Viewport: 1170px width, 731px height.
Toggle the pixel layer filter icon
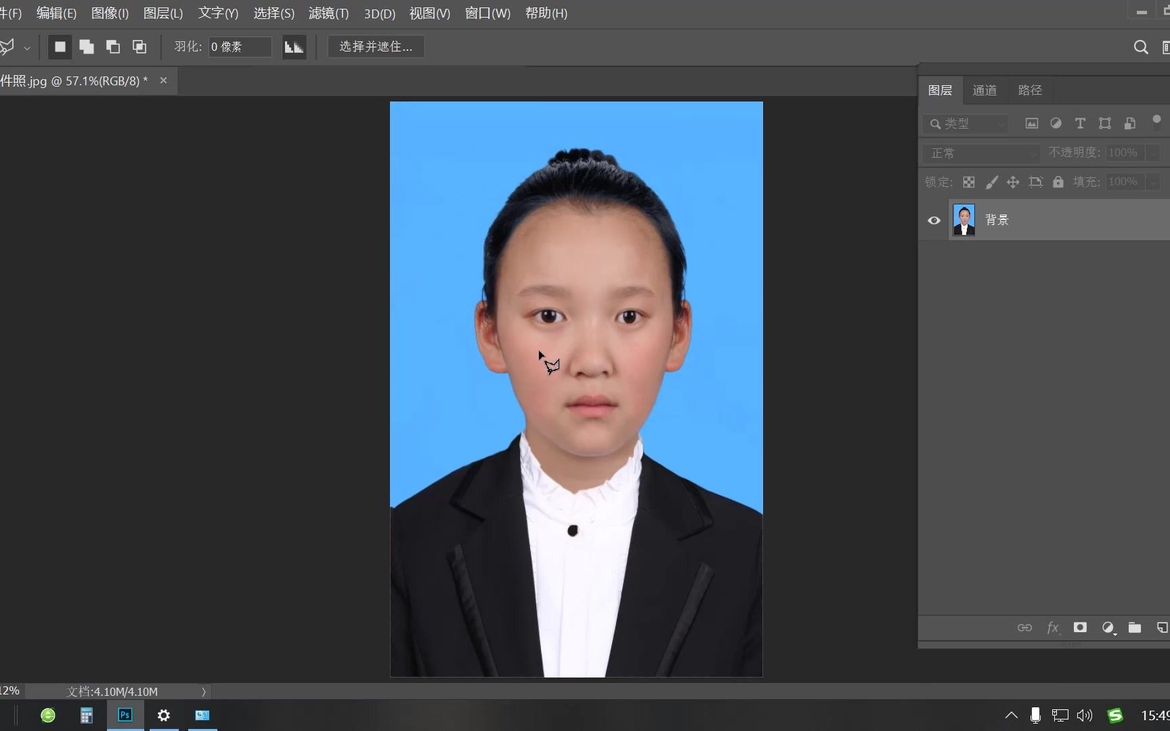coord(1031,123)
